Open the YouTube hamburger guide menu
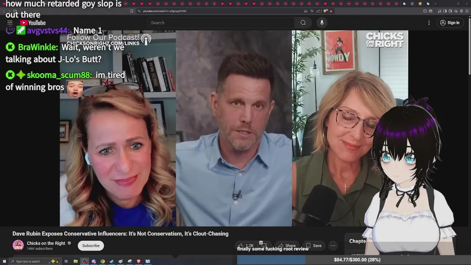Image resolution: width=471 pixels, height=265 pixels. 10,23
